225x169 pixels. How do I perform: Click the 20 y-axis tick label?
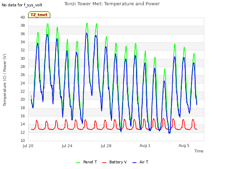(22, 99)
